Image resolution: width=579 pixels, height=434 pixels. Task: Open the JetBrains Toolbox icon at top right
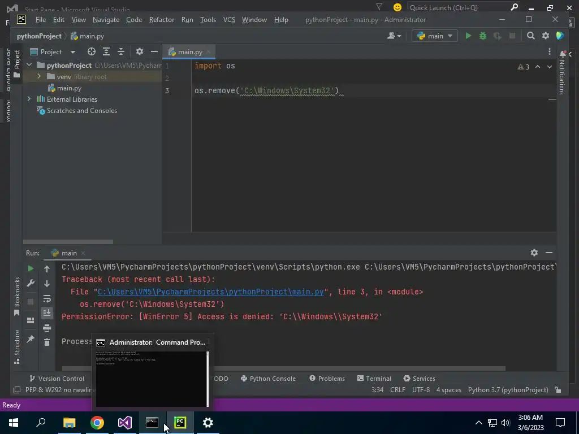coord(560,36)
